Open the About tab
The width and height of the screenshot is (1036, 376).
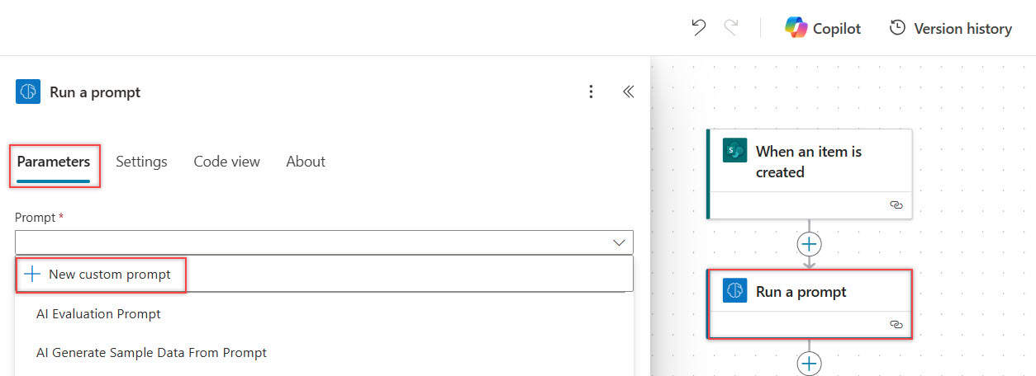point(306,162)
